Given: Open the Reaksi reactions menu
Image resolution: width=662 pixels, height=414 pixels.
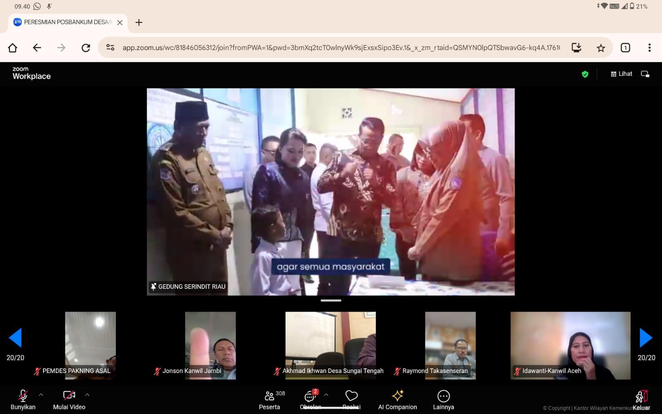Looking at the screenshot, I should click(x=351, y=399).
